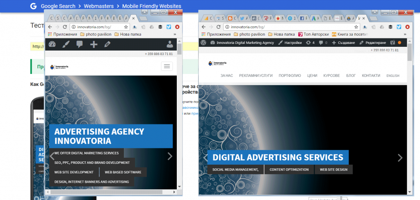Click the plus new-content icon in left window
Viewport: 420px width, 200px height.
tap(94, 44)
